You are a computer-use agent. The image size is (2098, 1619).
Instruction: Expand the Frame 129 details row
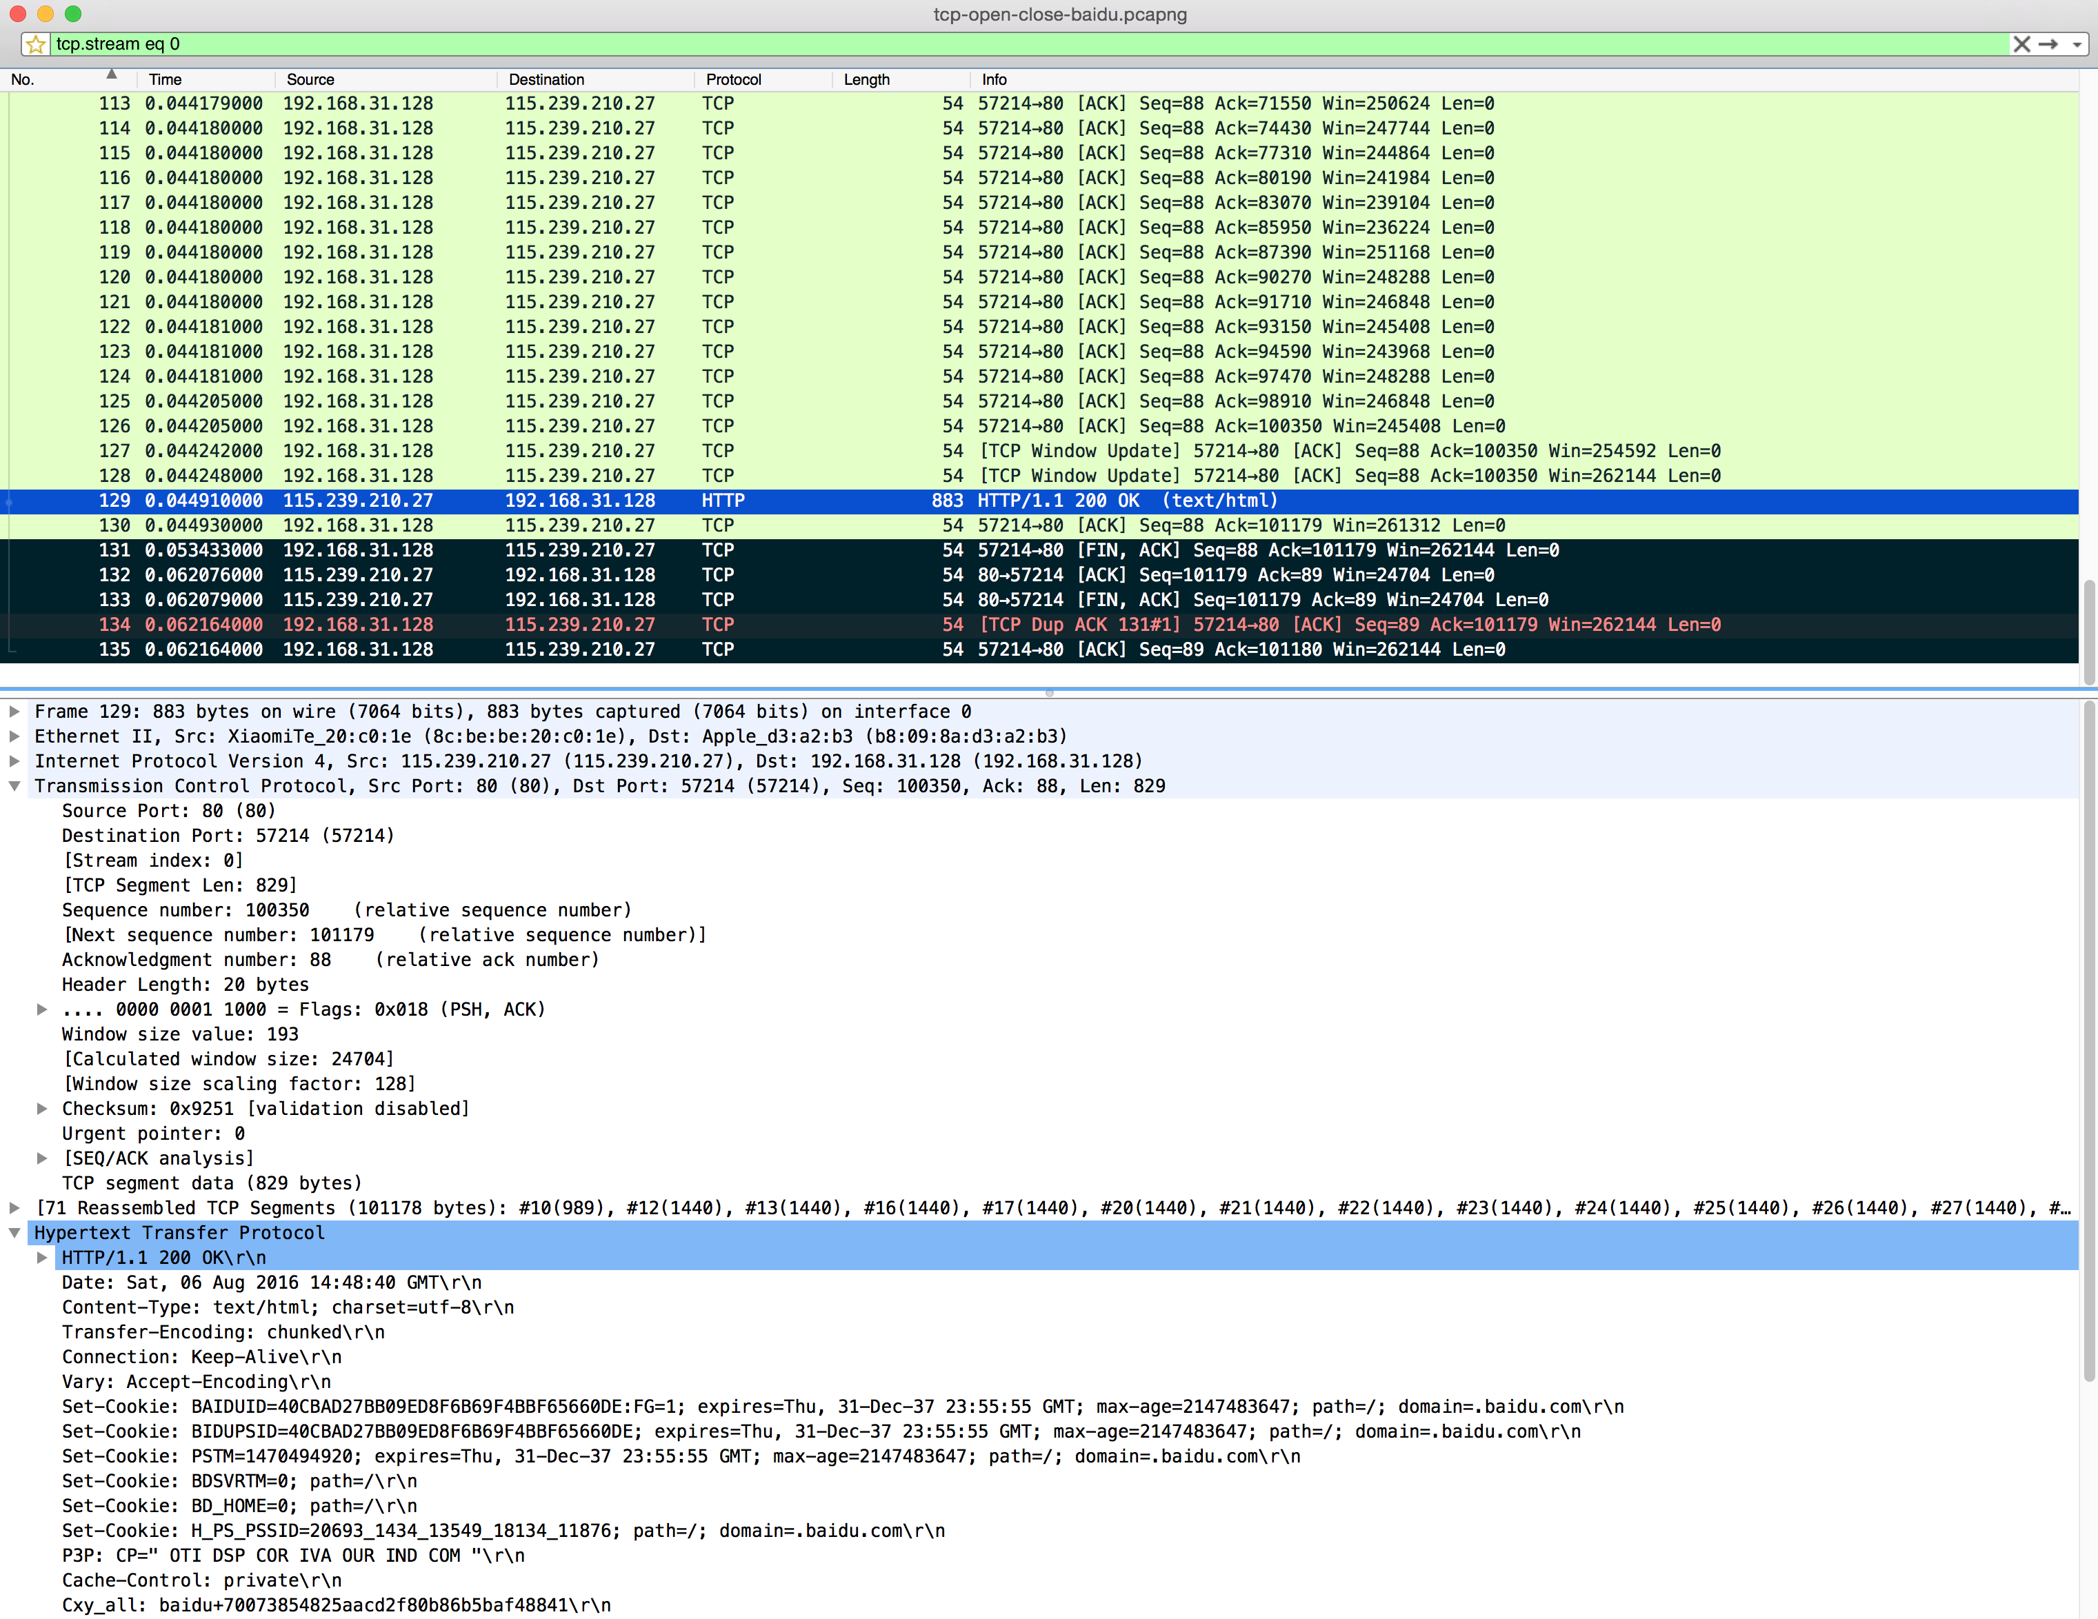pos(14,712)
